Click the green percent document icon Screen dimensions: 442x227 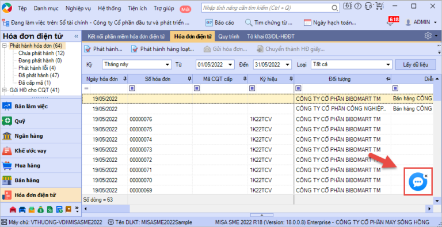50,209
